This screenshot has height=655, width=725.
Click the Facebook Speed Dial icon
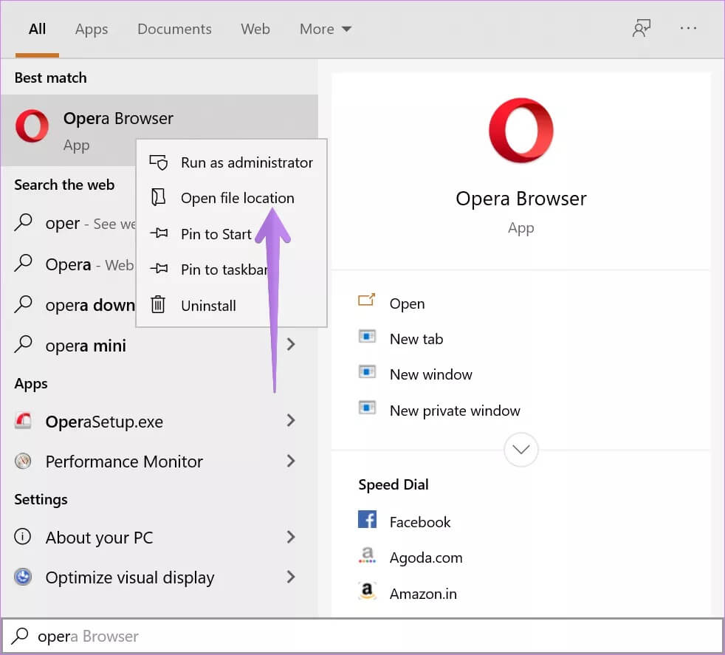367,519
